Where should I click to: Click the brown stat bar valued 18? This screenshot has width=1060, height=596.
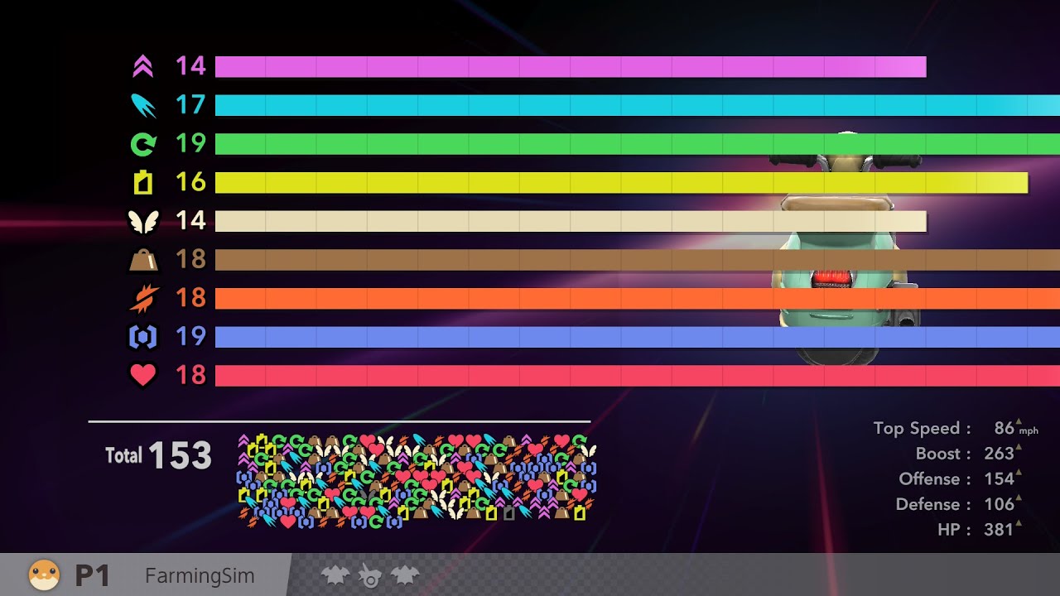638,260
